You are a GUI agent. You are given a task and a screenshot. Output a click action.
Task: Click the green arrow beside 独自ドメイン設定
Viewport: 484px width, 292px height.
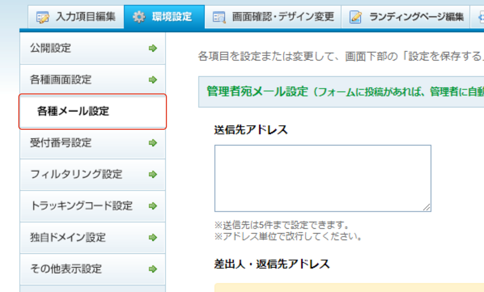(x=153, y=238)
